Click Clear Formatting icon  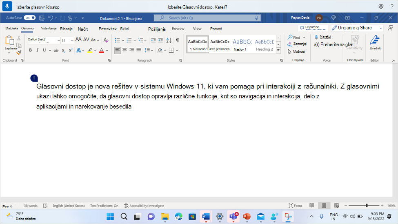106,40
